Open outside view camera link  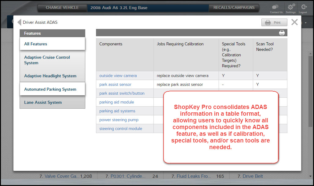[x=118, y=76]
